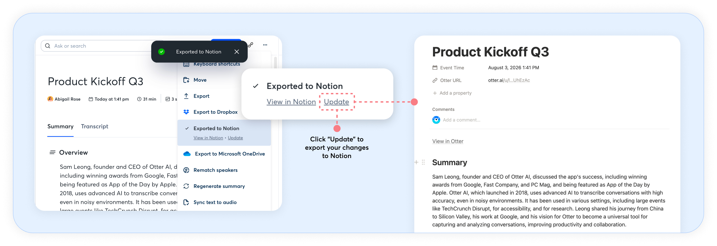Click the Sync text to audio icon
This screenshot has height=246, width=717.
(x=186, y=202)
